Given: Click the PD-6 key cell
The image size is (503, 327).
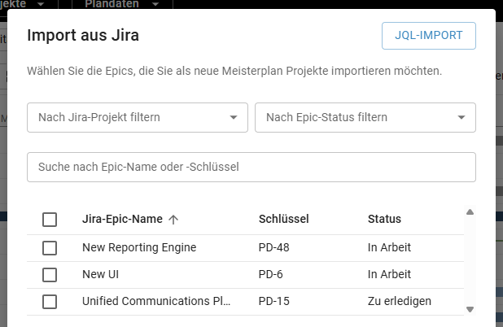Looking at the screenshot, I should (271, 274).
